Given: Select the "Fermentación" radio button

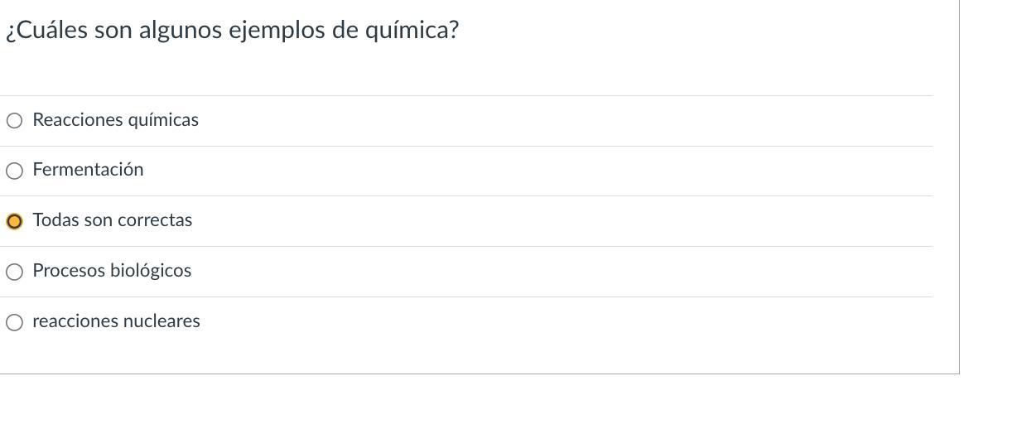Looking at the screenshot, I should click(x=14, y=171).
